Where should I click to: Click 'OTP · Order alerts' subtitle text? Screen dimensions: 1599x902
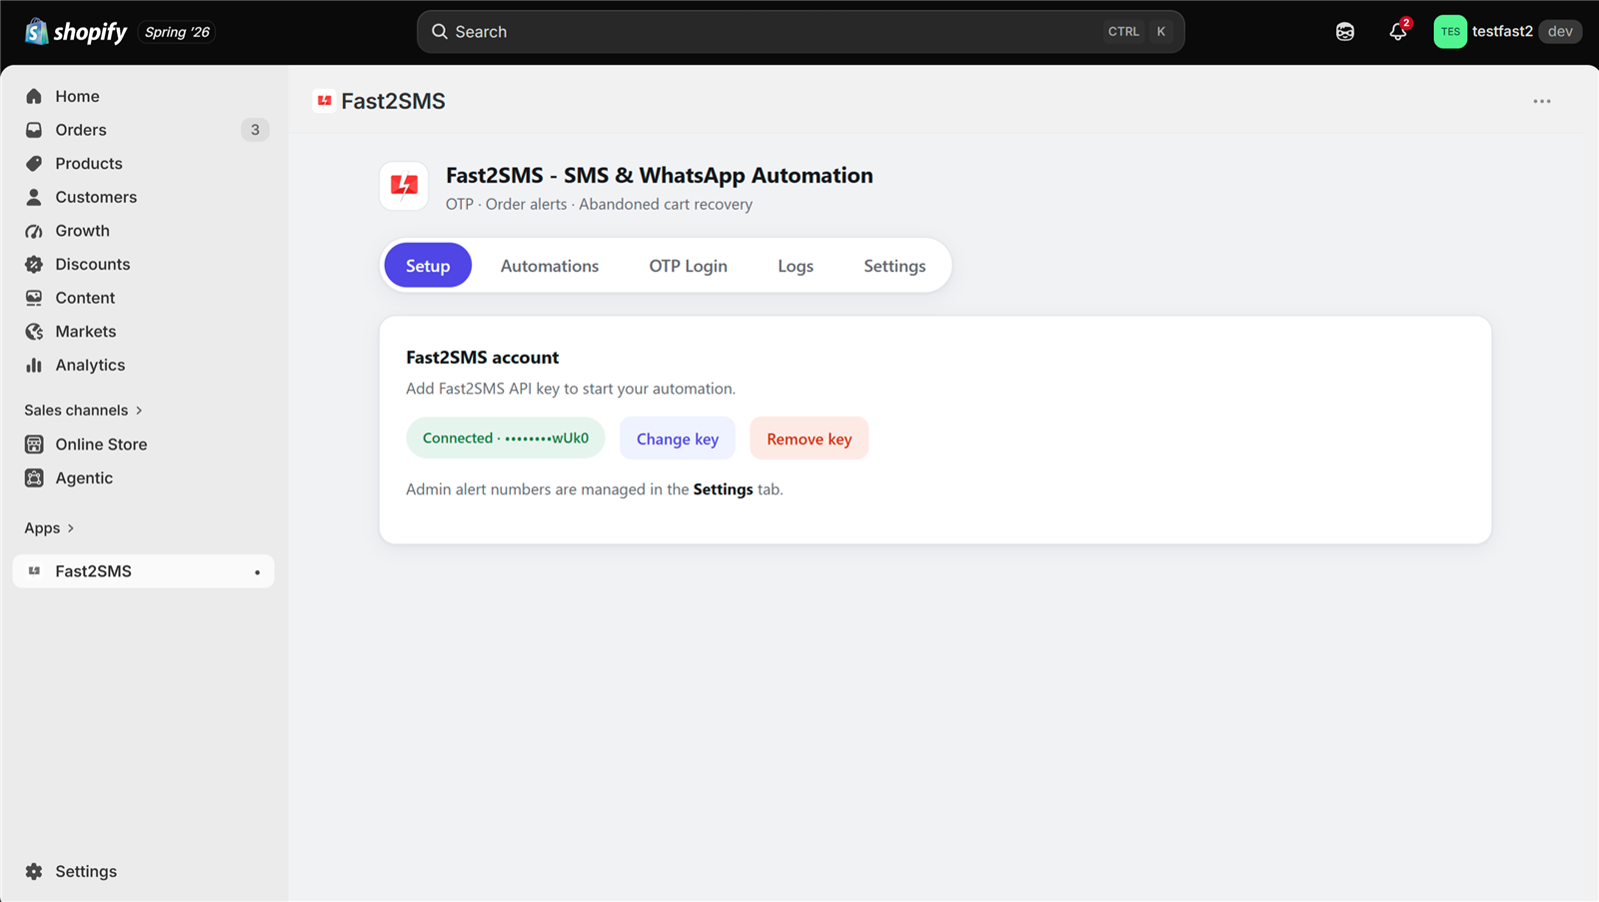(x=599, y=204)
